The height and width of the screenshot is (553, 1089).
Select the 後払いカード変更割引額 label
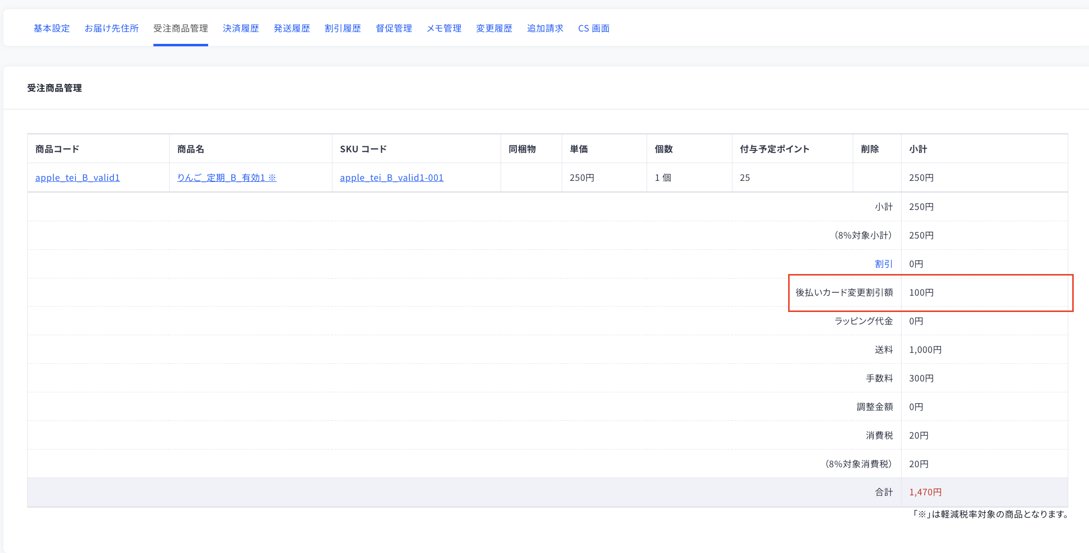pos(844,292)
